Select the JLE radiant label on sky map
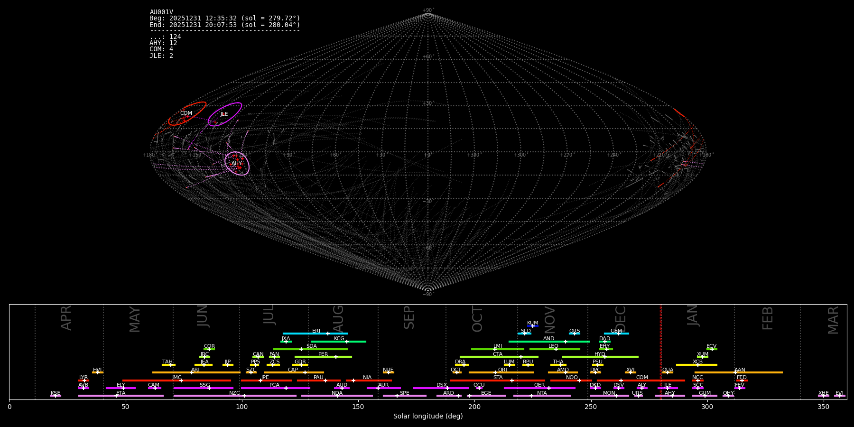Viewport: 854px width, 427px height. point(224,114)
